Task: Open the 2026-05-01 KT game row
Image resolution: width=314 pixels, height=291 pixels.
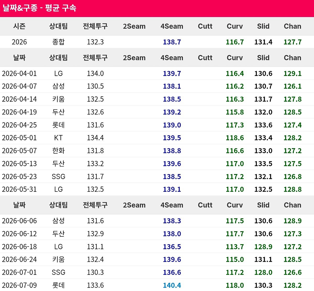Action: coord(157,138)
